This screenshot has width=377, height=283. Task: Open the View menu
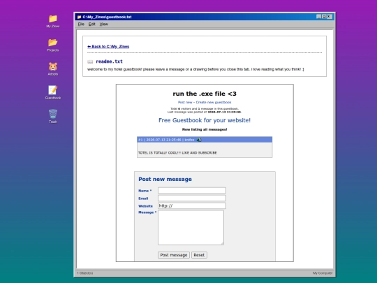(x=104, y=24)
